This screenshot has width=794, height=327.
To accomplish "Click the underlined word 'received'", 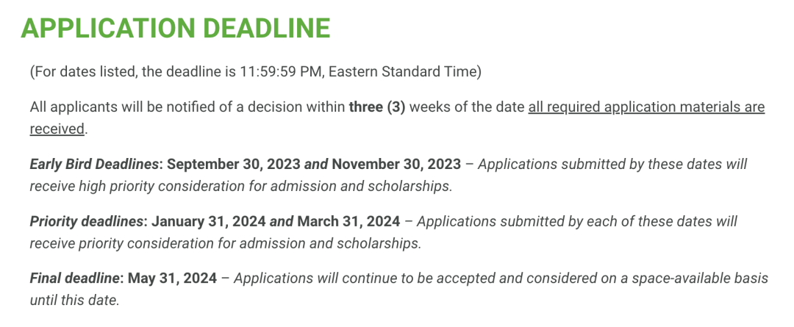I will click(x=57, y=129).
